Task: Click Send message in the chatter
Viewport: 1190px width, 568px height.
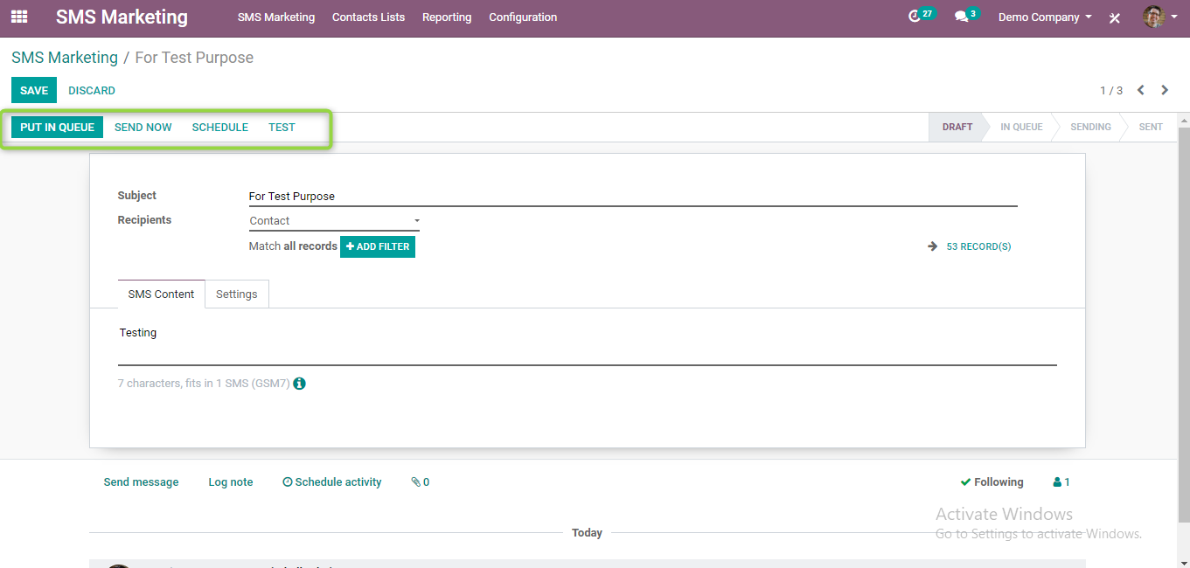Action: [x=141, y=481]
